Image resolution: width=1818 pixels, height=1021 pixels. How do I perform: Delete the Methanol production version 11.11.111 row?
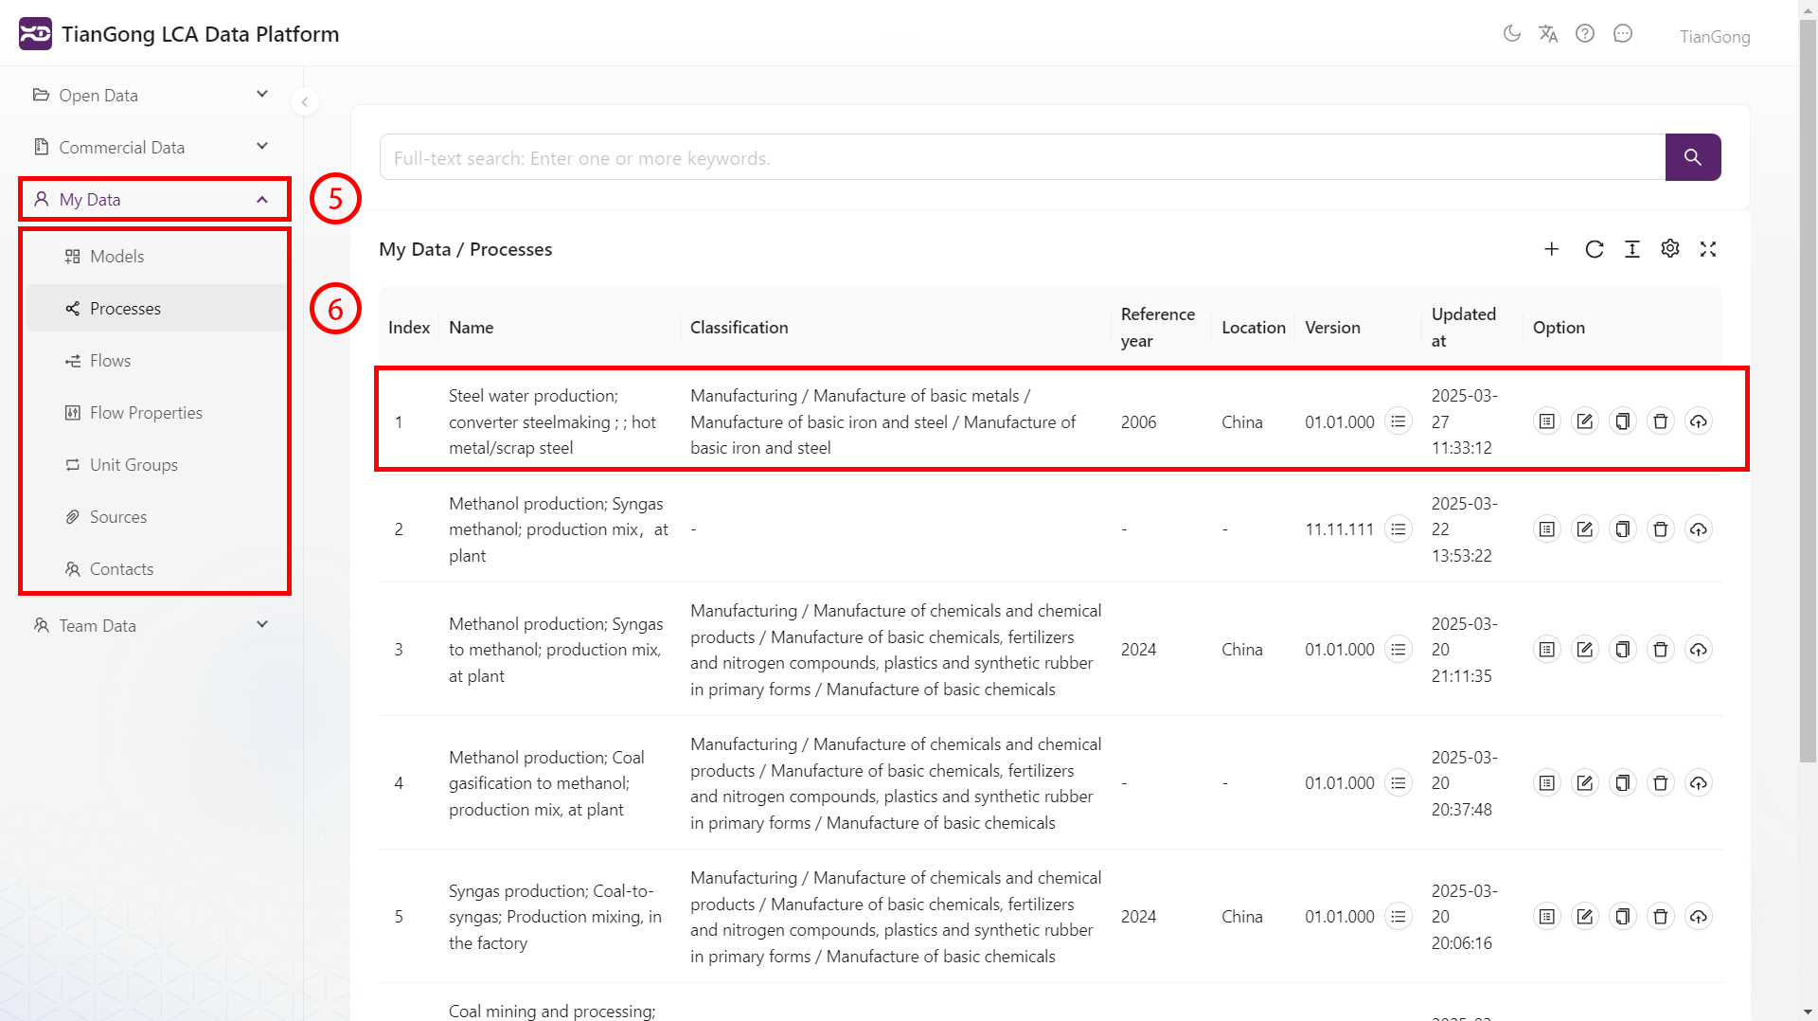1660,529
